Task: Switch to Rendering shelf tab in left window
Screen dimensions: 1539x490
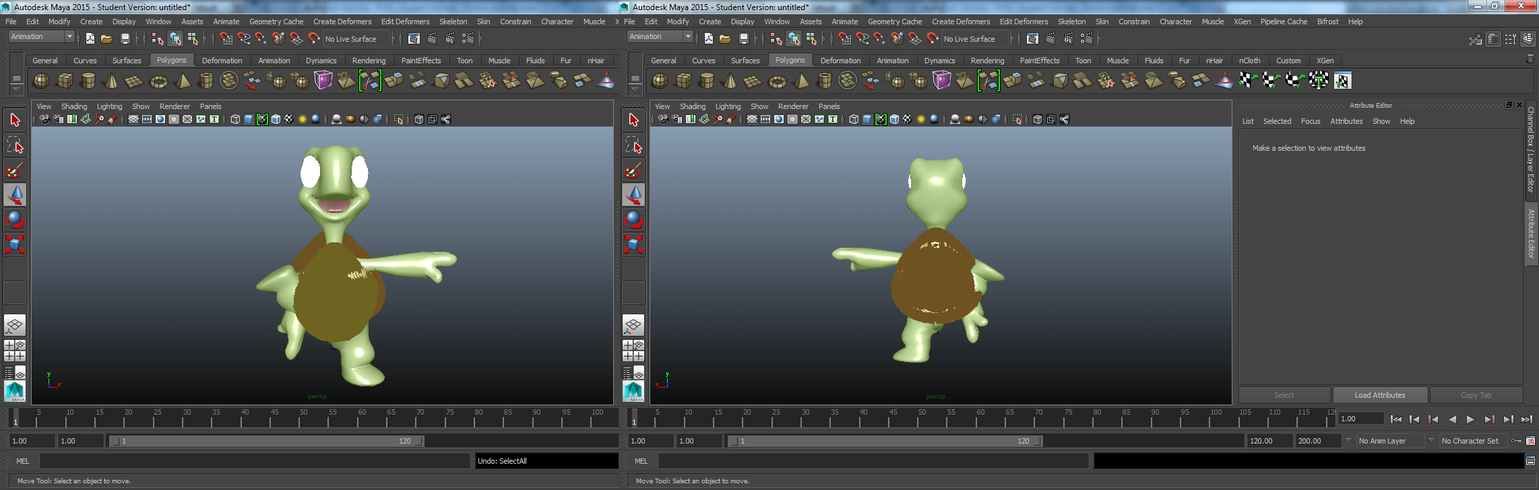Action: pyautogui.click(x=369, y=61)
